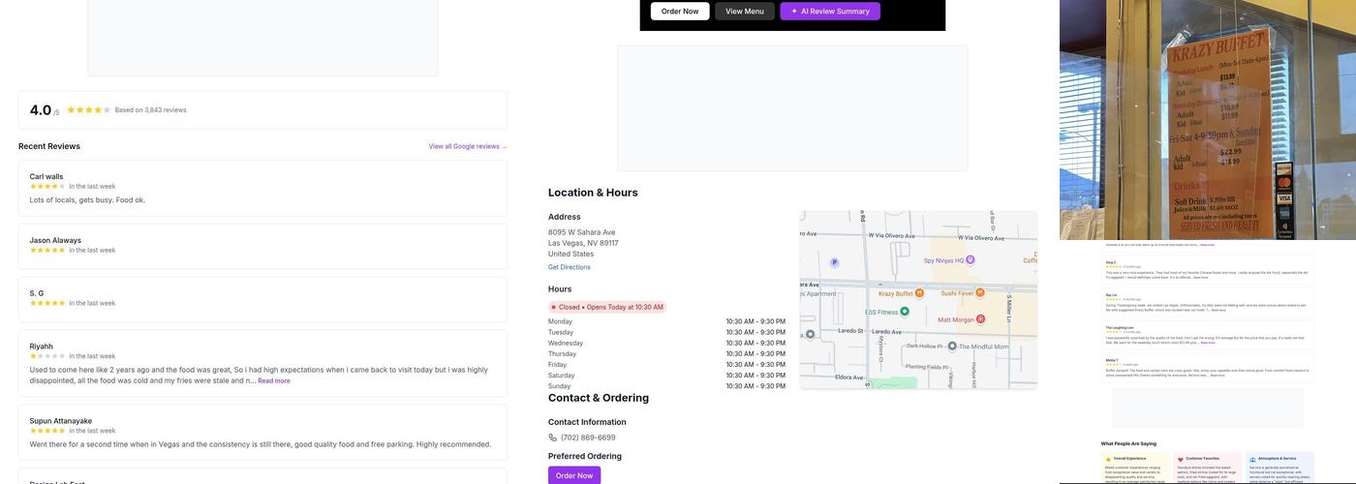Expand Riyahh's review with Read more

[274, 381]
